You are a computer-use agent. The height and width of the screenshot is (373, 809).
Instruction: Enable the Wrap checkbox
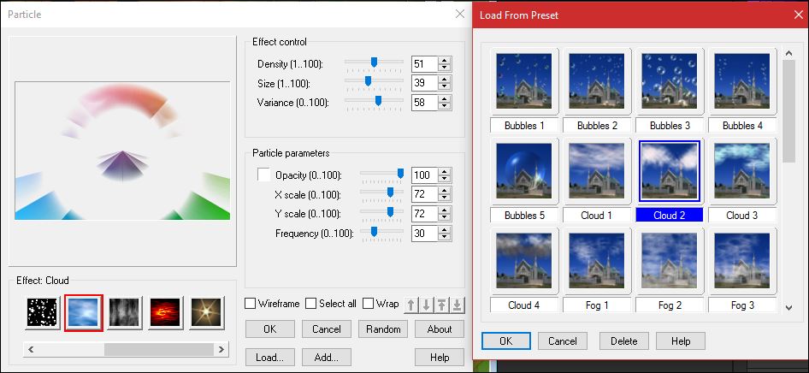coord(368,304)
